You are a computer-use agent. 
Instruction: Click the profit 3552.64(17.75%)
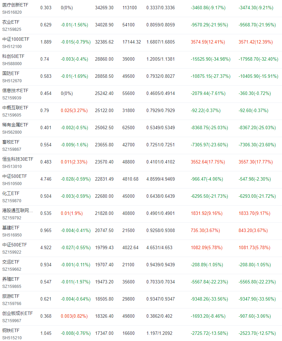click(208, 162)
